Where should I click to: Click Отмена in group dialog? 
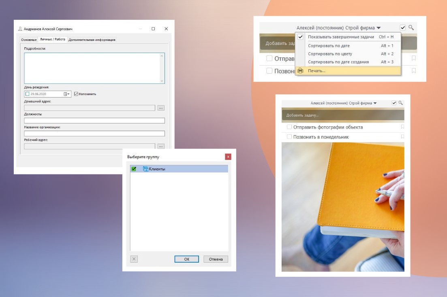click(x=216, y=259)
